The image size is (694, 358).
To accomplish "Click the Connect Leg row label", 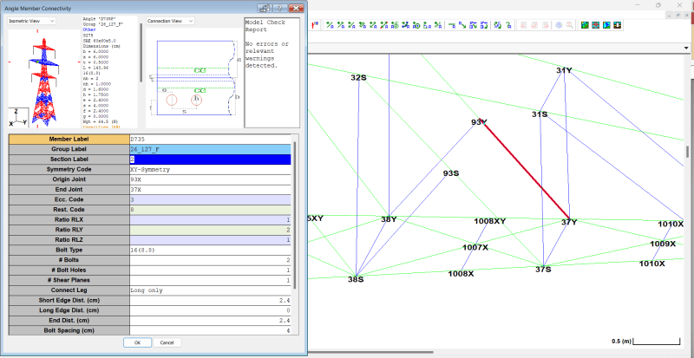I will 69,290.
